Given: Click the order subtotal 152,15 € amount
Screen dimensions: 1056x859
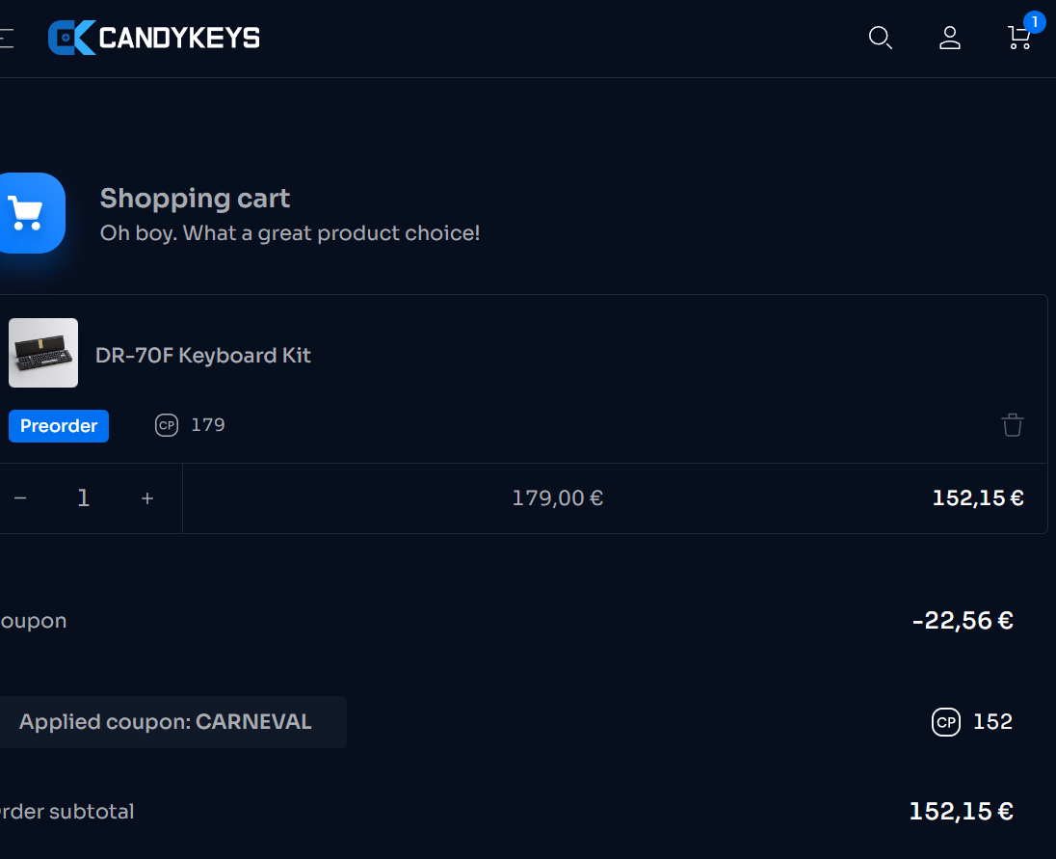Looking at the screenshot, I should point(961,812).
